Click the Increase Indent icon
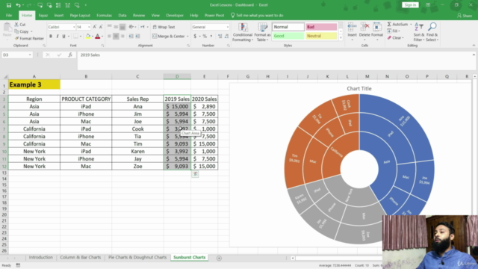 coord(137,36)
